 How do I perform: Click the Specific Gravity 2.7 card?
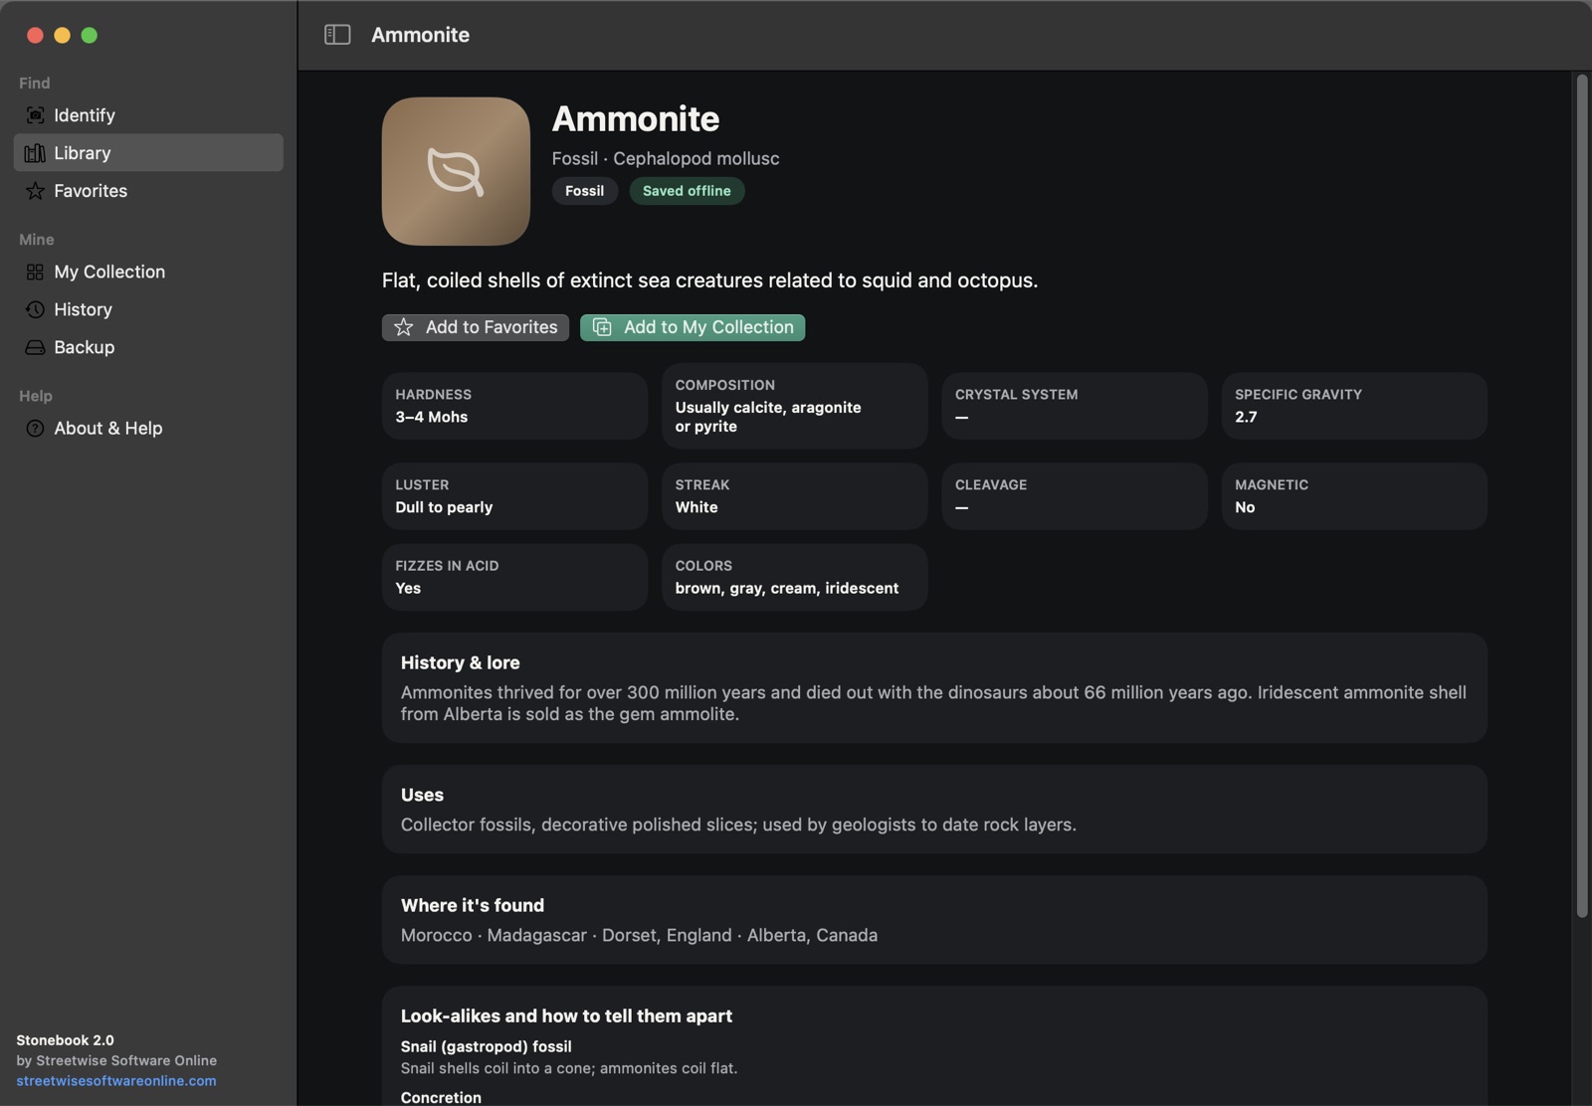(x=1354, y=406)
